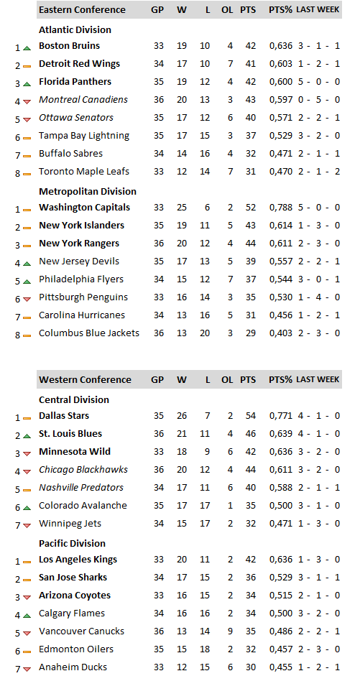Screen dimensions: 355x676
Task: Click the green up arrow beside Boston Bruins
Action: pyautogui.click(x=27, y=48)
